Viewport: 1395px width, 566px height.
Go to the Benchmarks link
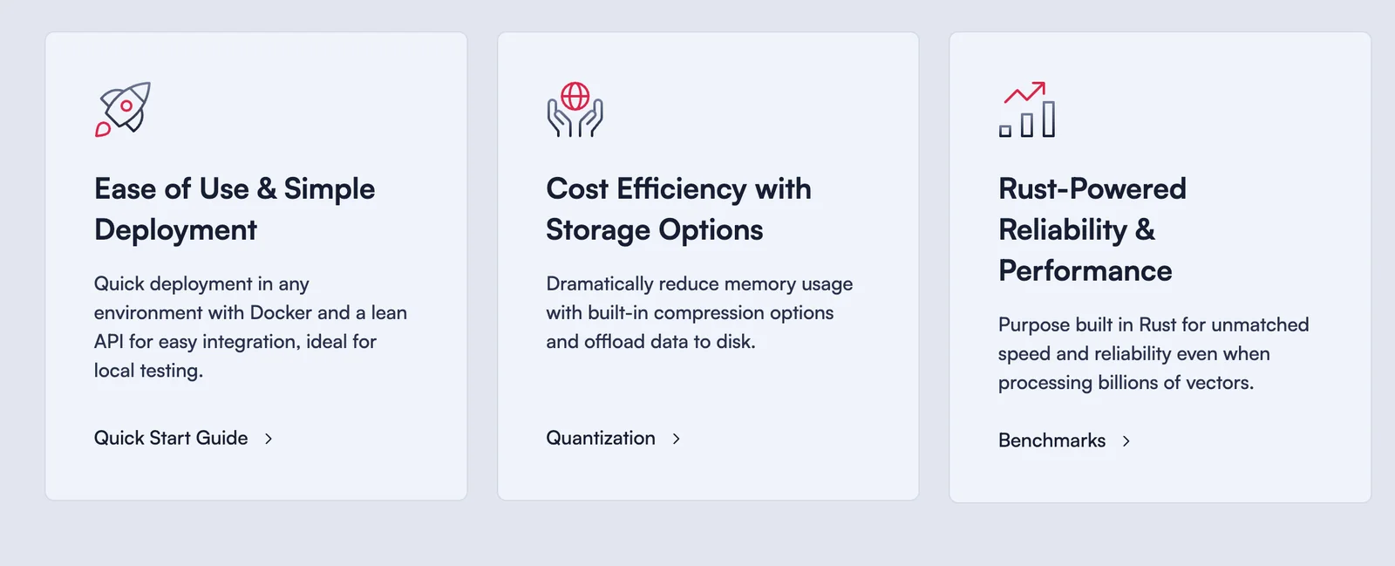pos(1051,440)
